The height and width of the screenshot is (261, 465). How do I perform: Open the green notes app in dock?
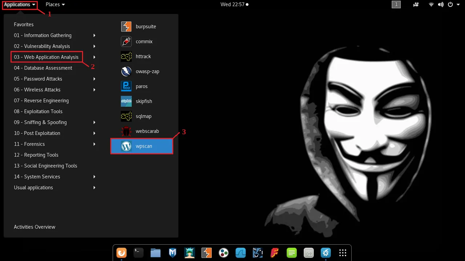point(292,253)
